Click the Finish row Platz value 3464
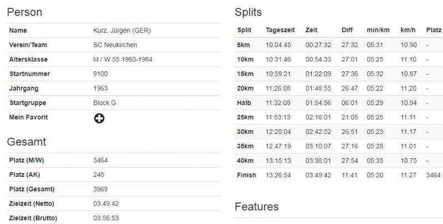The image size is (443, 224). click(x=433, y=175)
